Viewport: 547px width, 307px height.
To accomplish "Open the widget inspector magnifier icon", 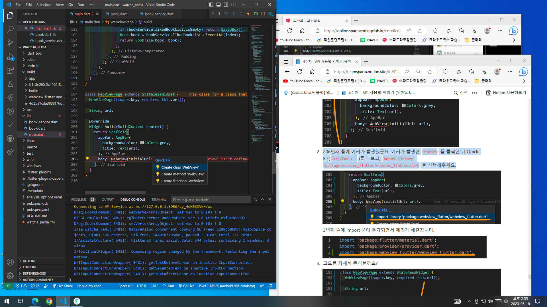I will tap(271, 14).
